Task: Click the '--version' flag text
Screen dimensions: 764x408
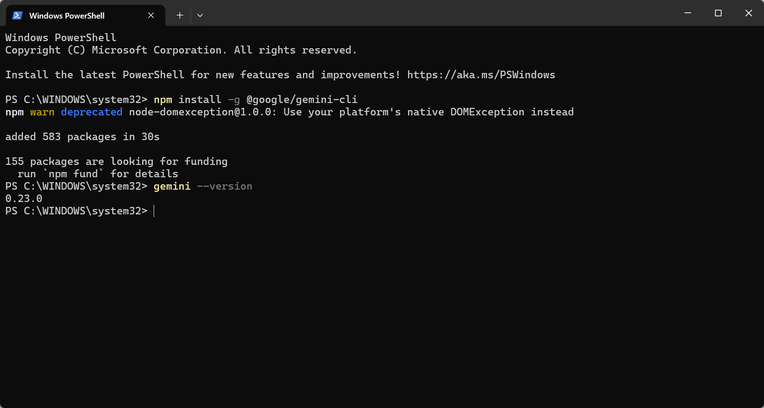Action: pos(224,186)
